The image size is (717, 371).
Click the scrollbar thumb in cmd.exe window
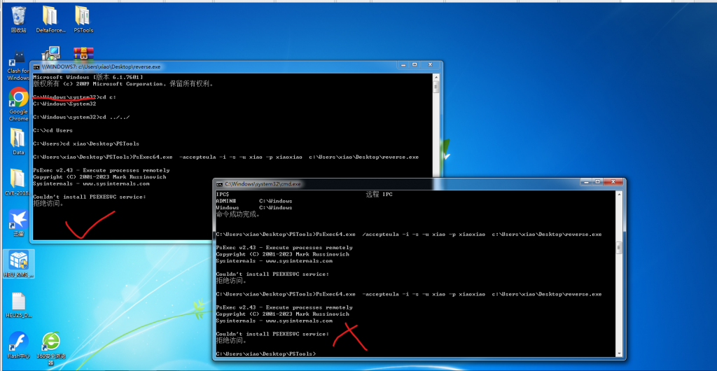[620, 248]
